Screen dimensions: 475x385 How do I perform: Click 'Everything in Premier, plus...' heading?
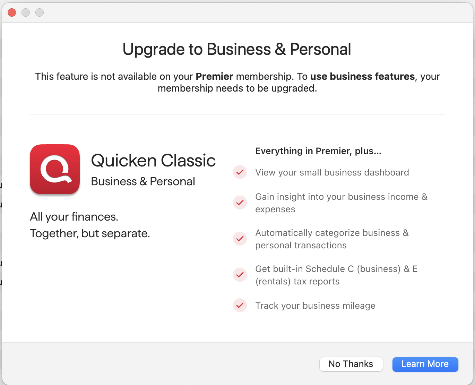click(318, 151)
